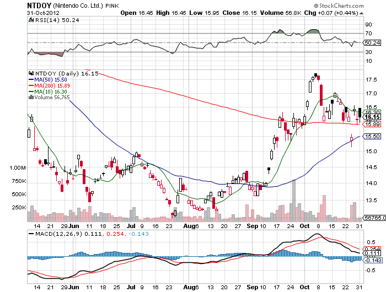Viewport: 386px width, 292px height.
Task: Click the 'Sep' label on price axis
Action: [253, 226]
